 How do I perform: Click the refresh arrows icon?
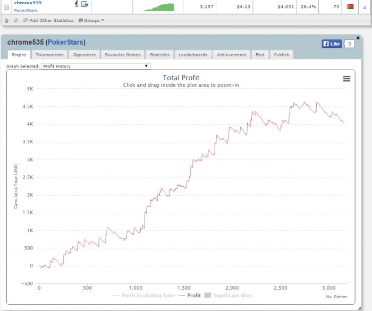pyautogui.click(x=16, y=20)
